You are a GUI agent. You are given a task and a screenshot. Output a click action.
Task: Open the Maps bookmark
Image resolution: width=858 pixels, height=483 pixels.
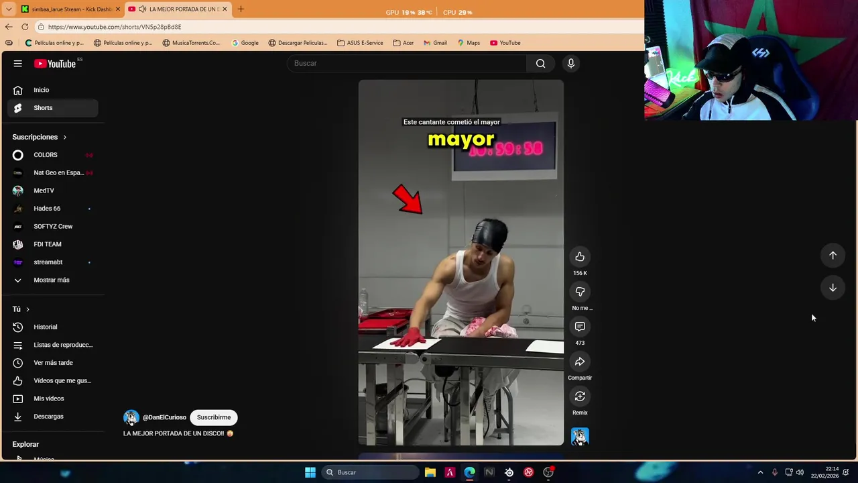pyautogui.click(x=469, y=43)
